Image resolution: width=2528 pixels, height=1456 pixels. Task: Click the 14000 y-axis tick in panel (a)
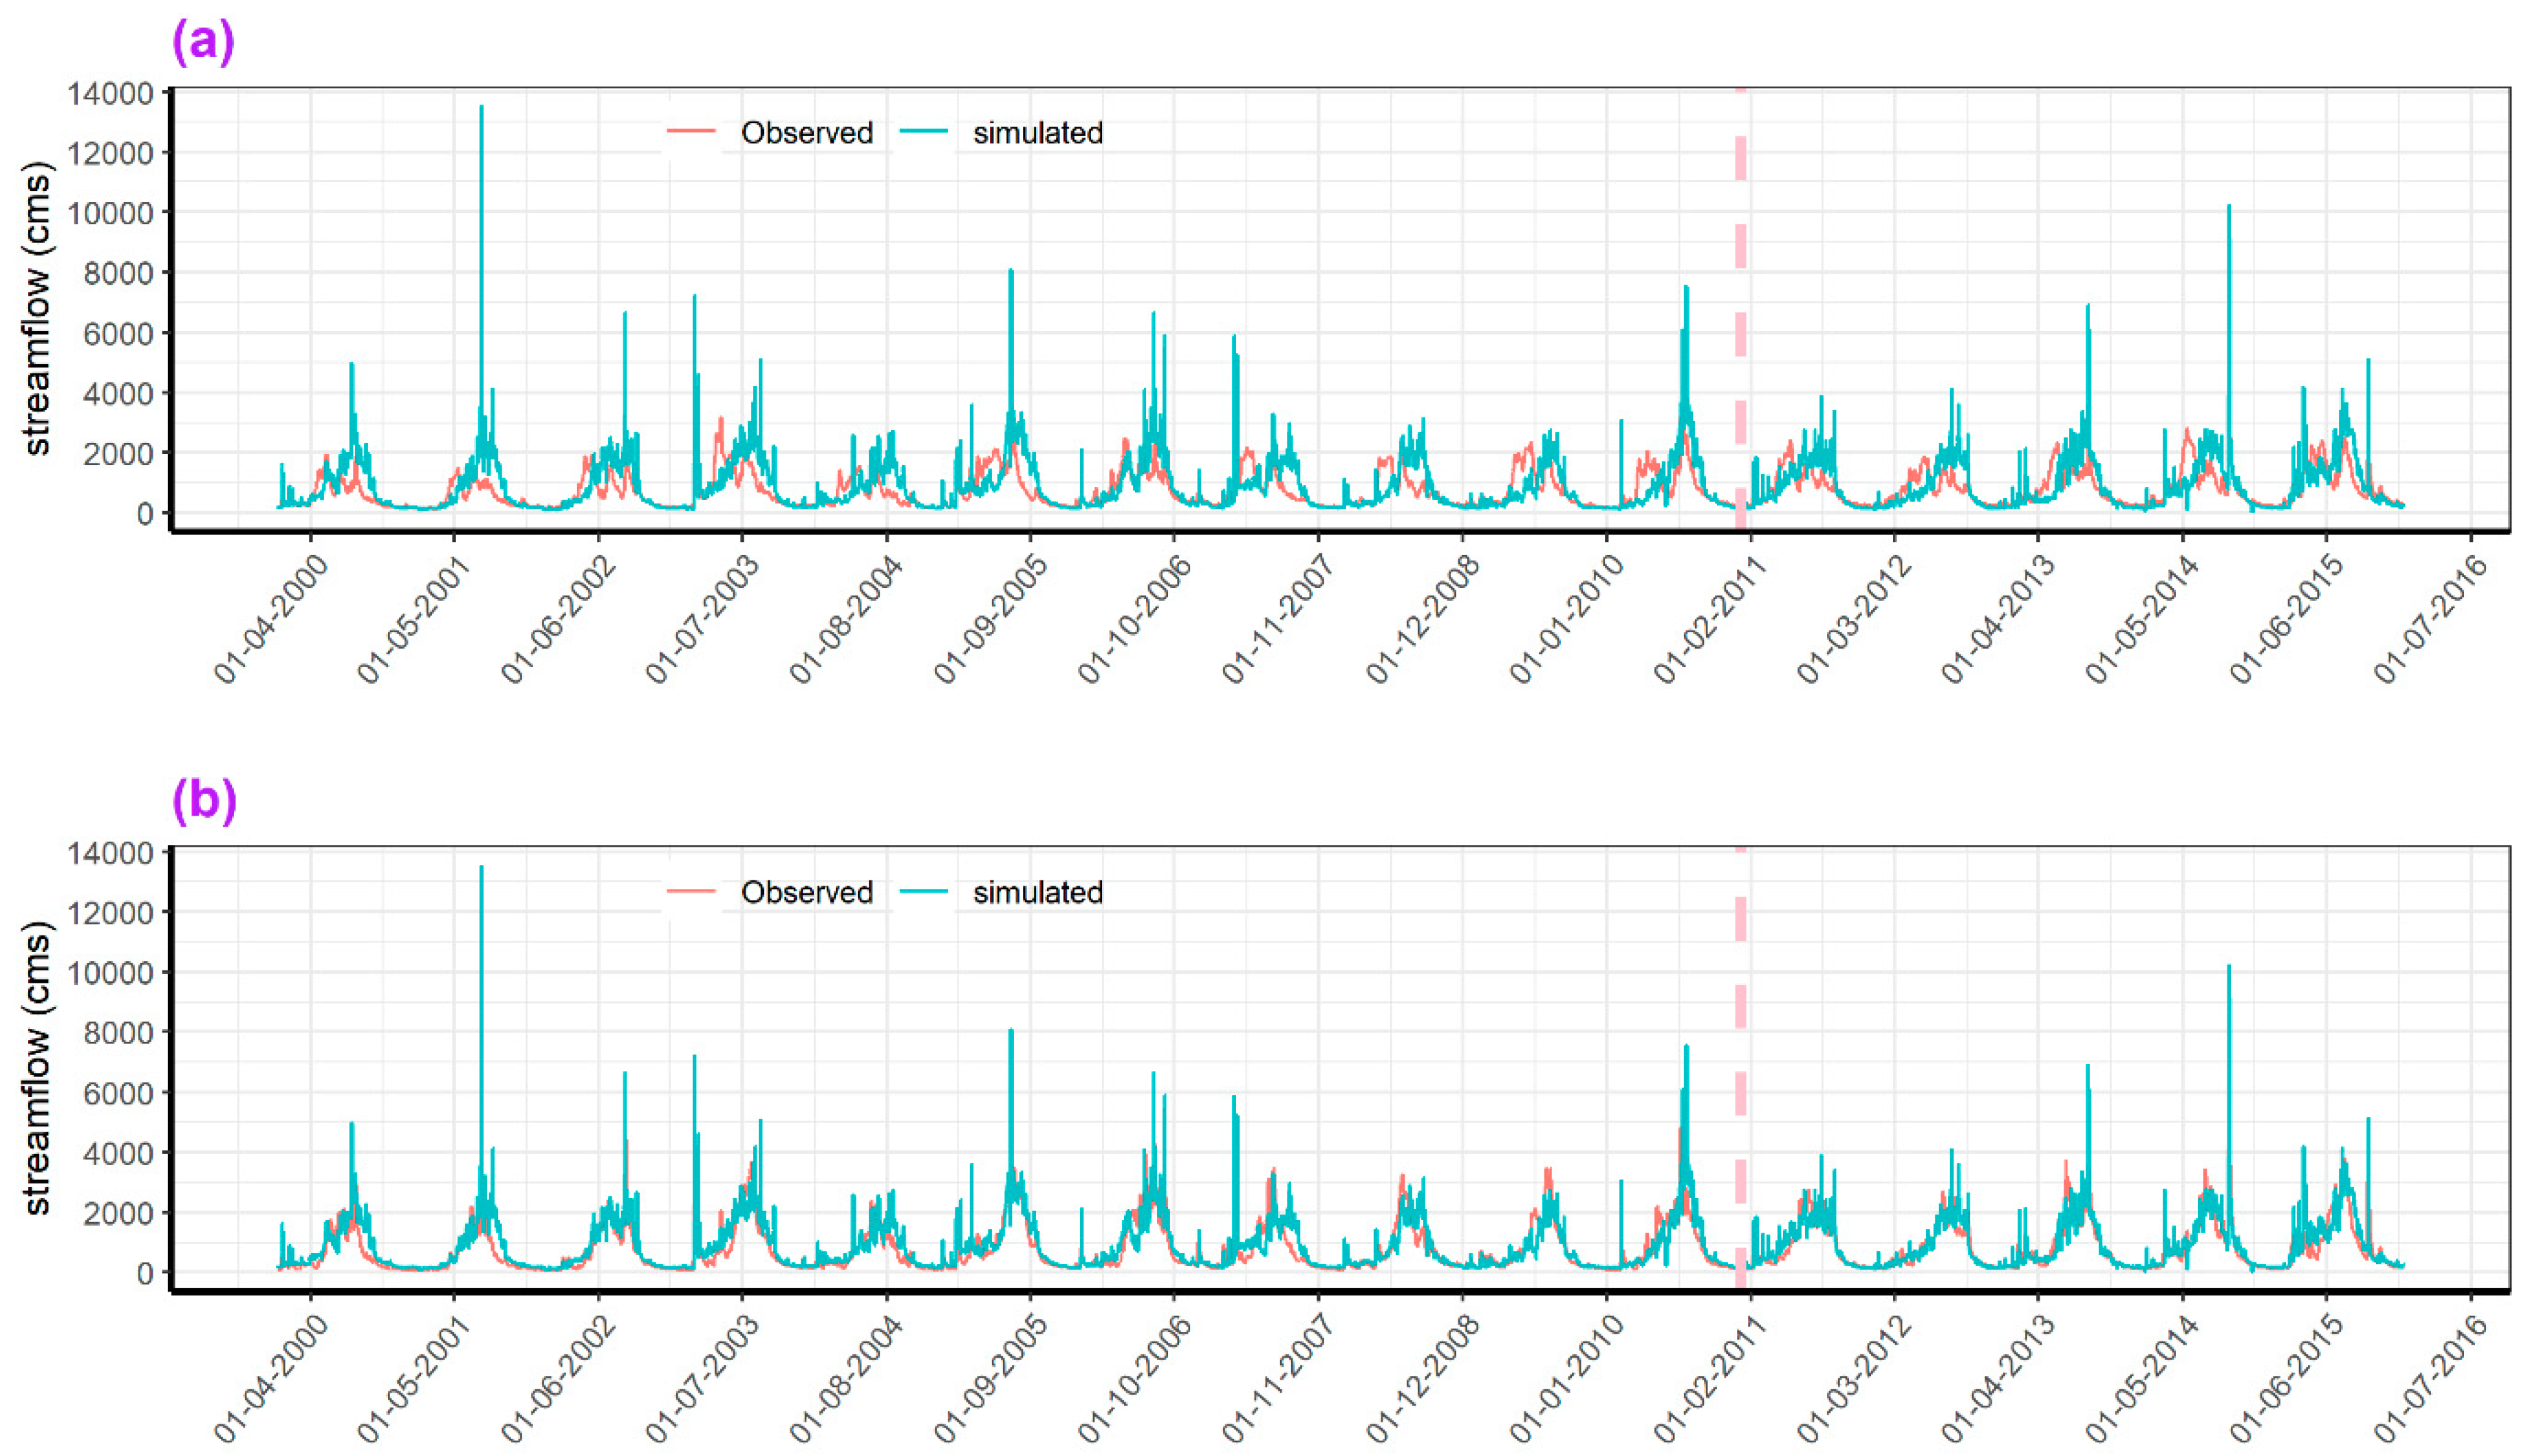coord(110,94)
